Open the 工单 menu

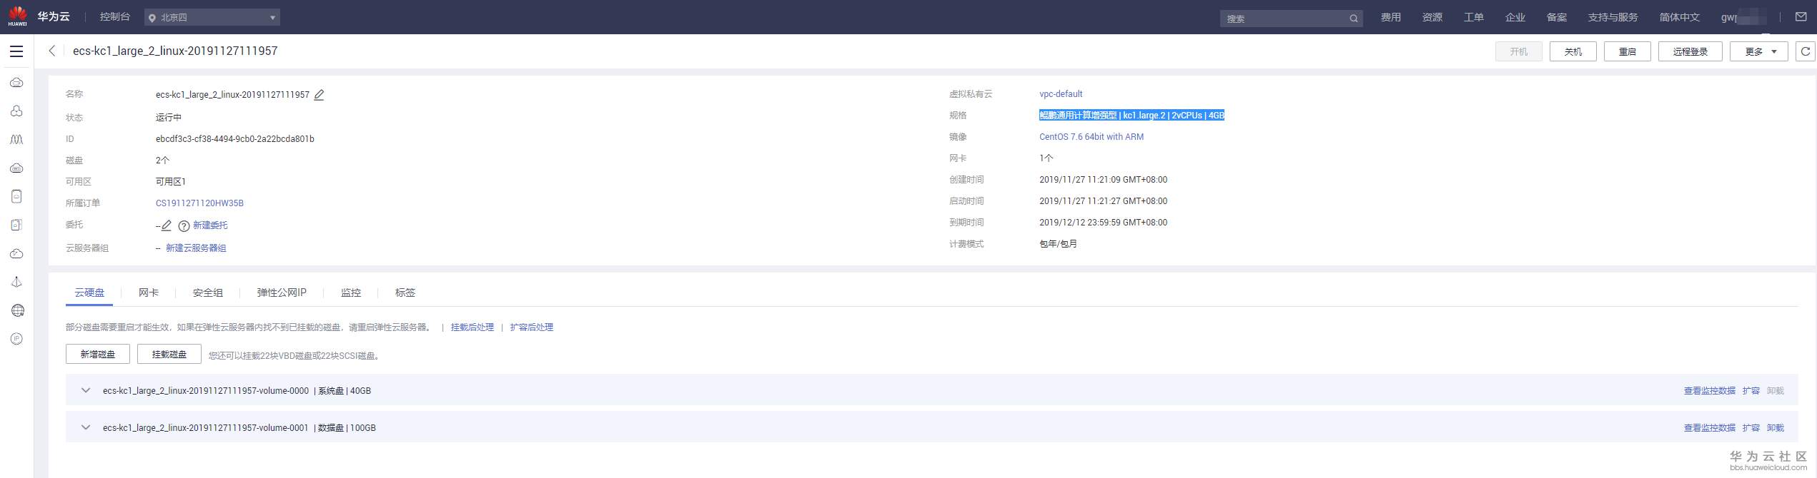1474,17
